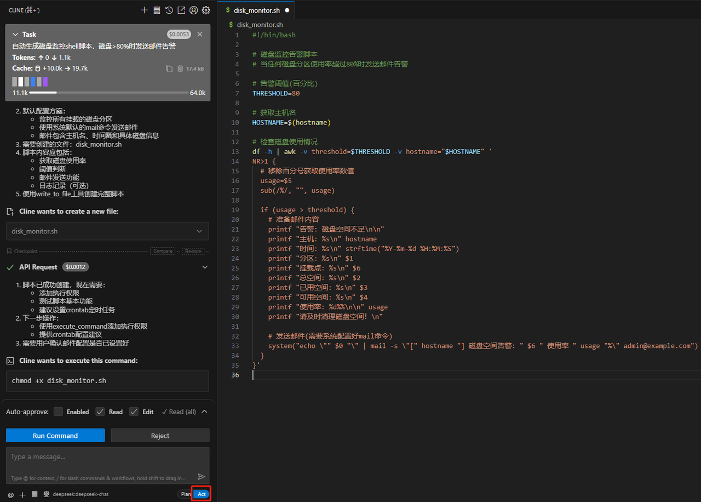Click the $0.0053 task cost badge

(179, 34)
